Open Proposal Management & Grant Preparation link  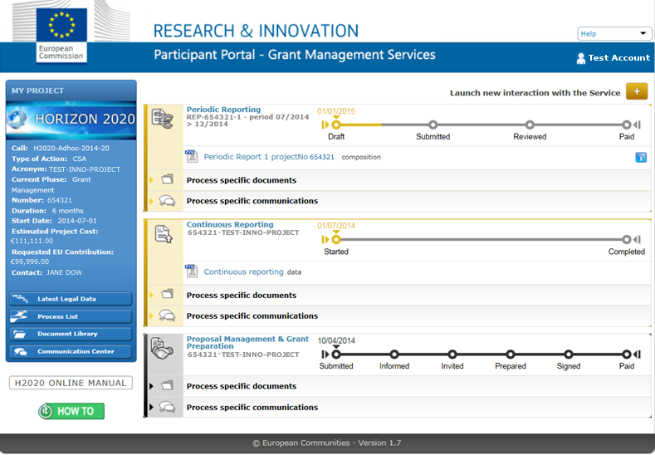(247, 342)
